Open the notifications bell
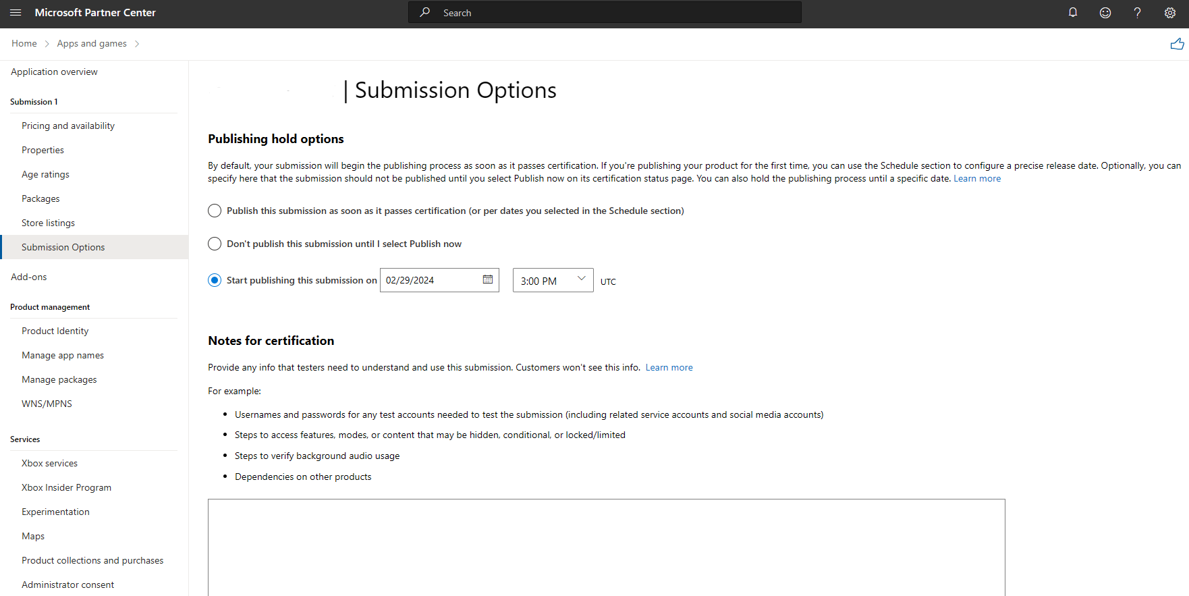The width and height of the screenshot is (1189, 596). (1072, 13)
